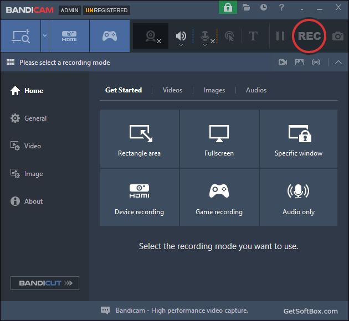Choose the Game recording tile
Screen dimensions: 349x321
pyautogui.click(x=219, y=197)
